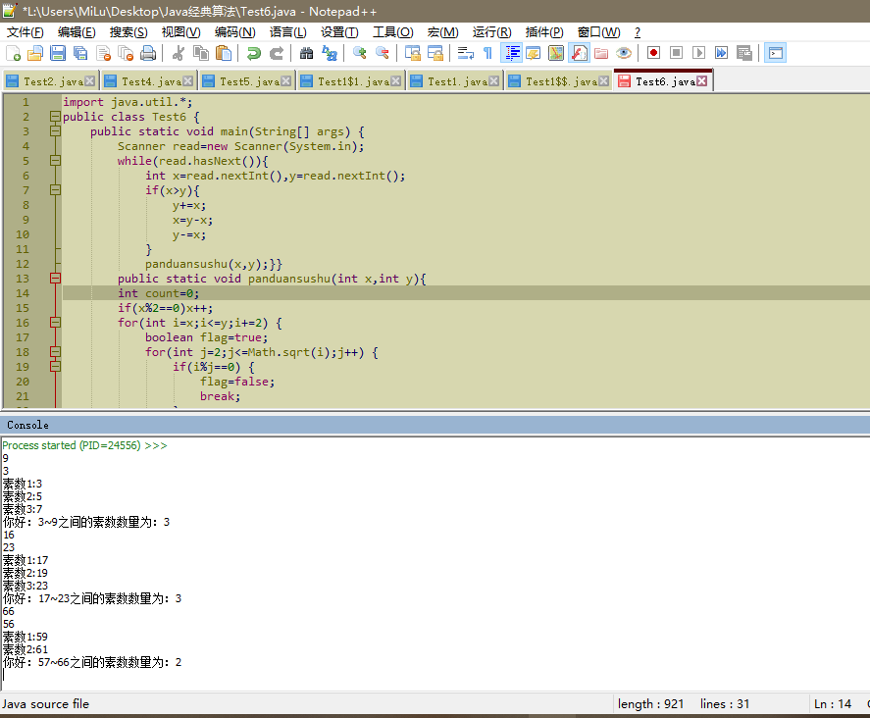Switch to the Test1$1.java tab
This screenshot has height=718, width=870.
(x=350, y=81)
